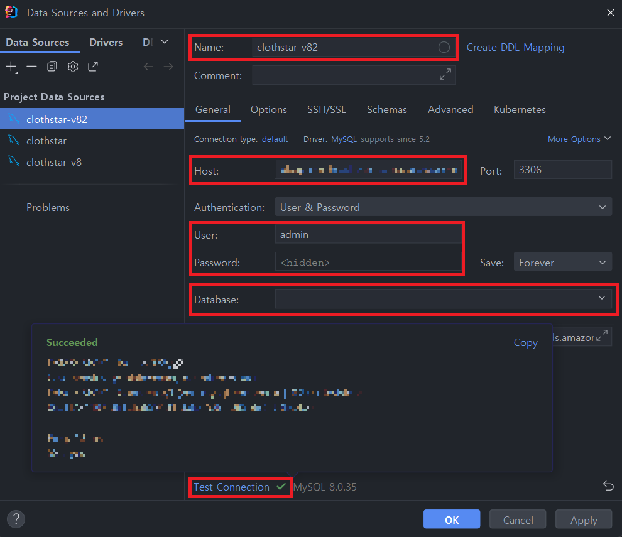Select clothstar-v82 data source
622x537 pixels.
(92, 119)
